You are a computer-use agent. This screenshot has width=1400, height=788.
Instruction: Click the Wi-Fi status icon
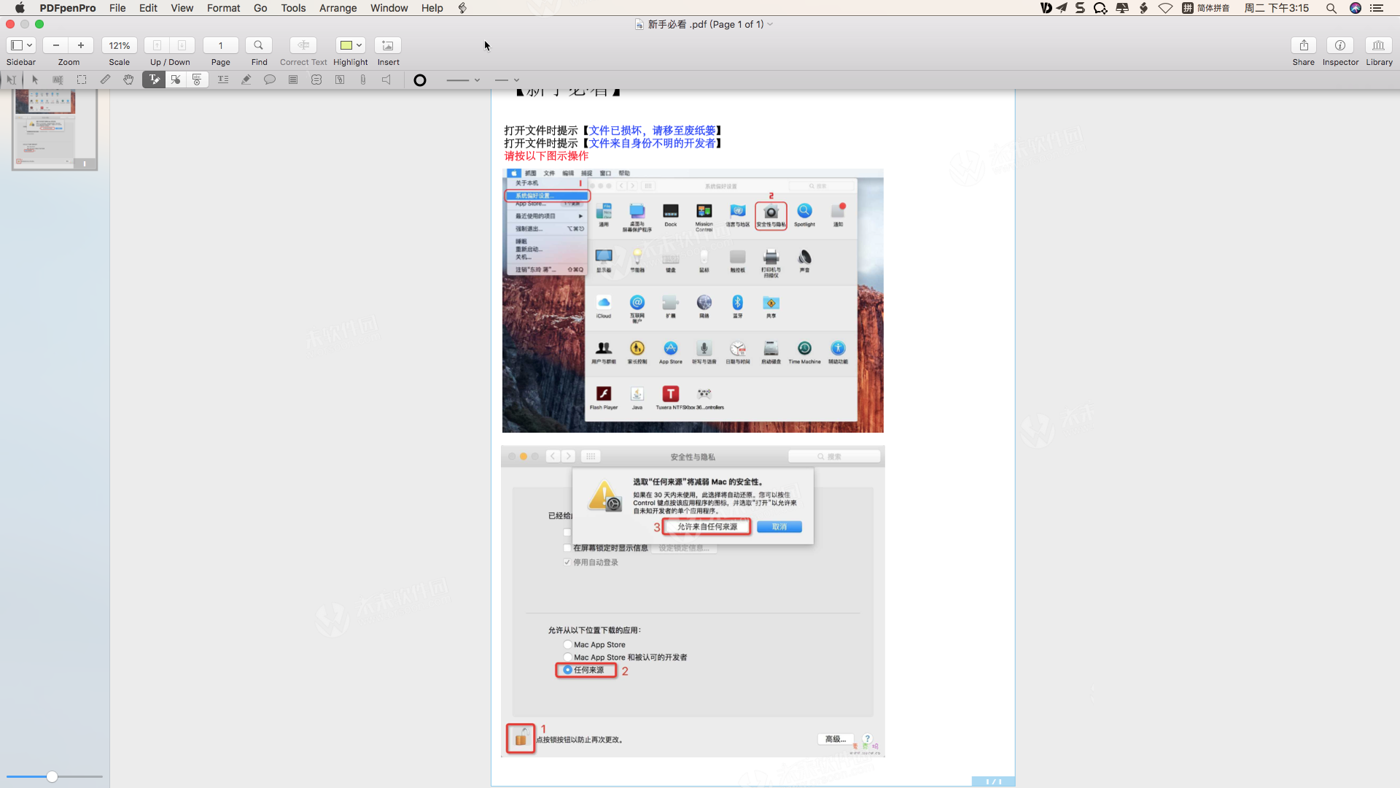tap(1166, 8)
